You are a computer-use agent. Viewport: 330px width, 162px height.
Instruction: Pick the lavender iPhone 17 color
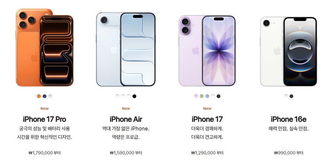tap(196, 96)
